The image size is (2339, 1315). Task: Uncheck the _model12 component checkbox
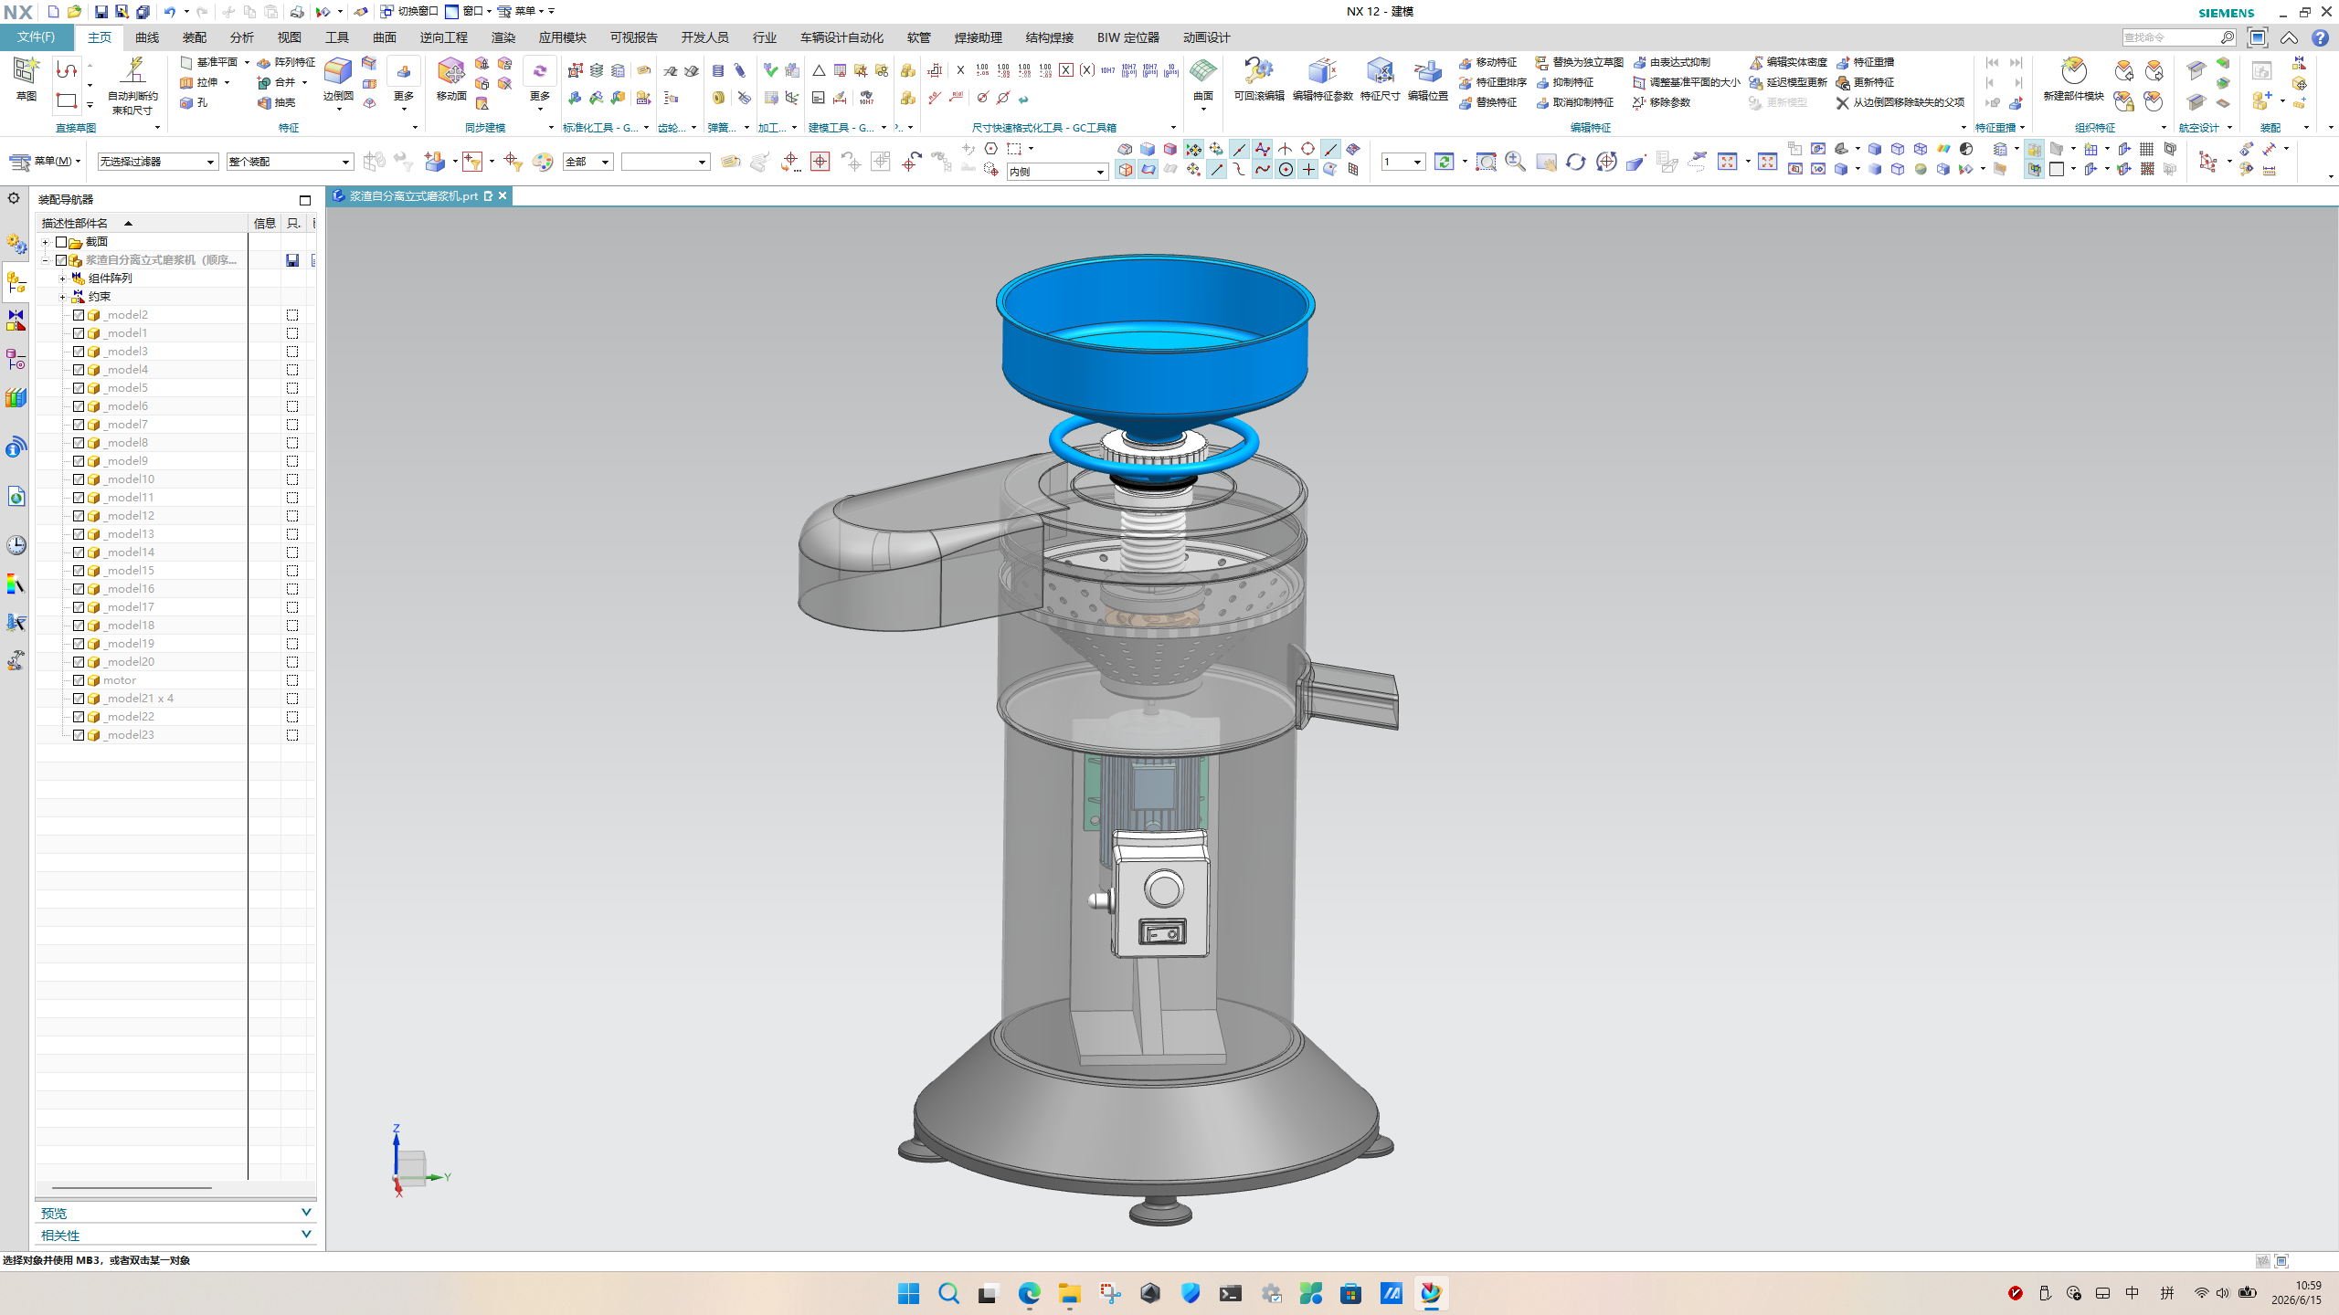[x=79, y=516]
